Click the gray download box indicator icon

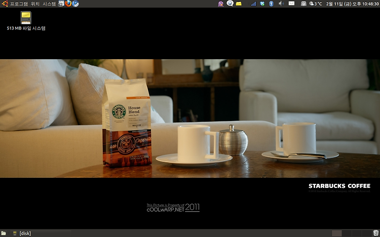[303, 4]
